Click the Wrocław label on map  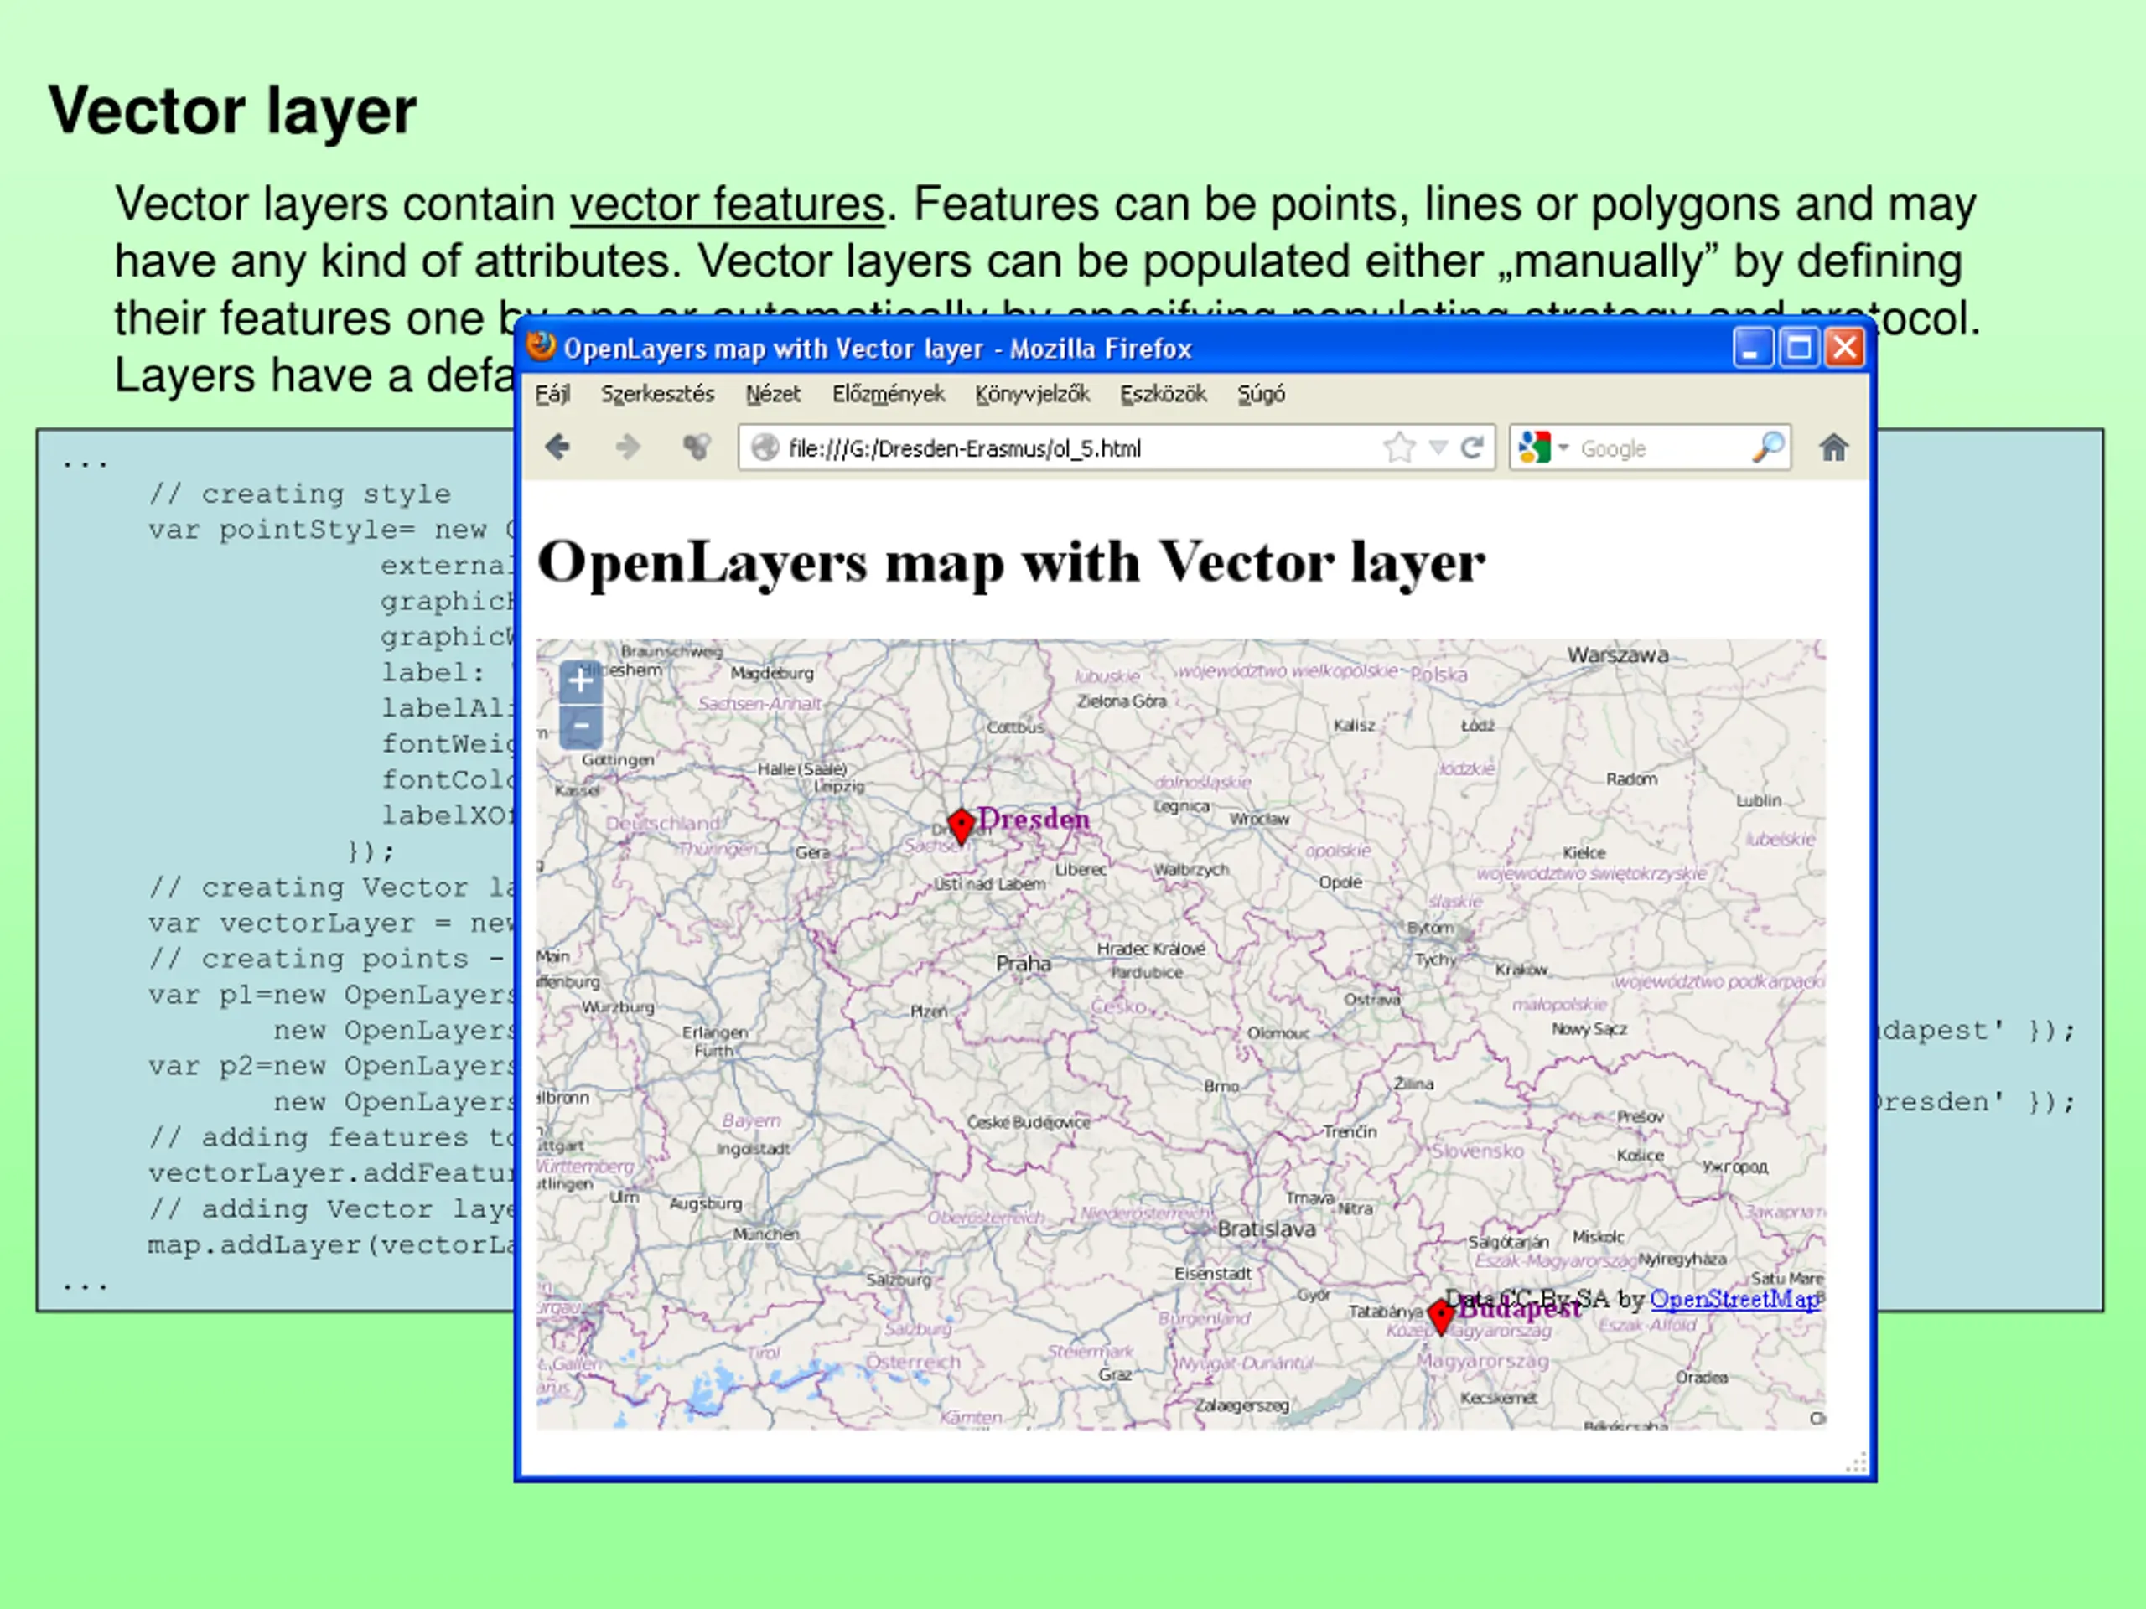click(x=1259, y=819)
